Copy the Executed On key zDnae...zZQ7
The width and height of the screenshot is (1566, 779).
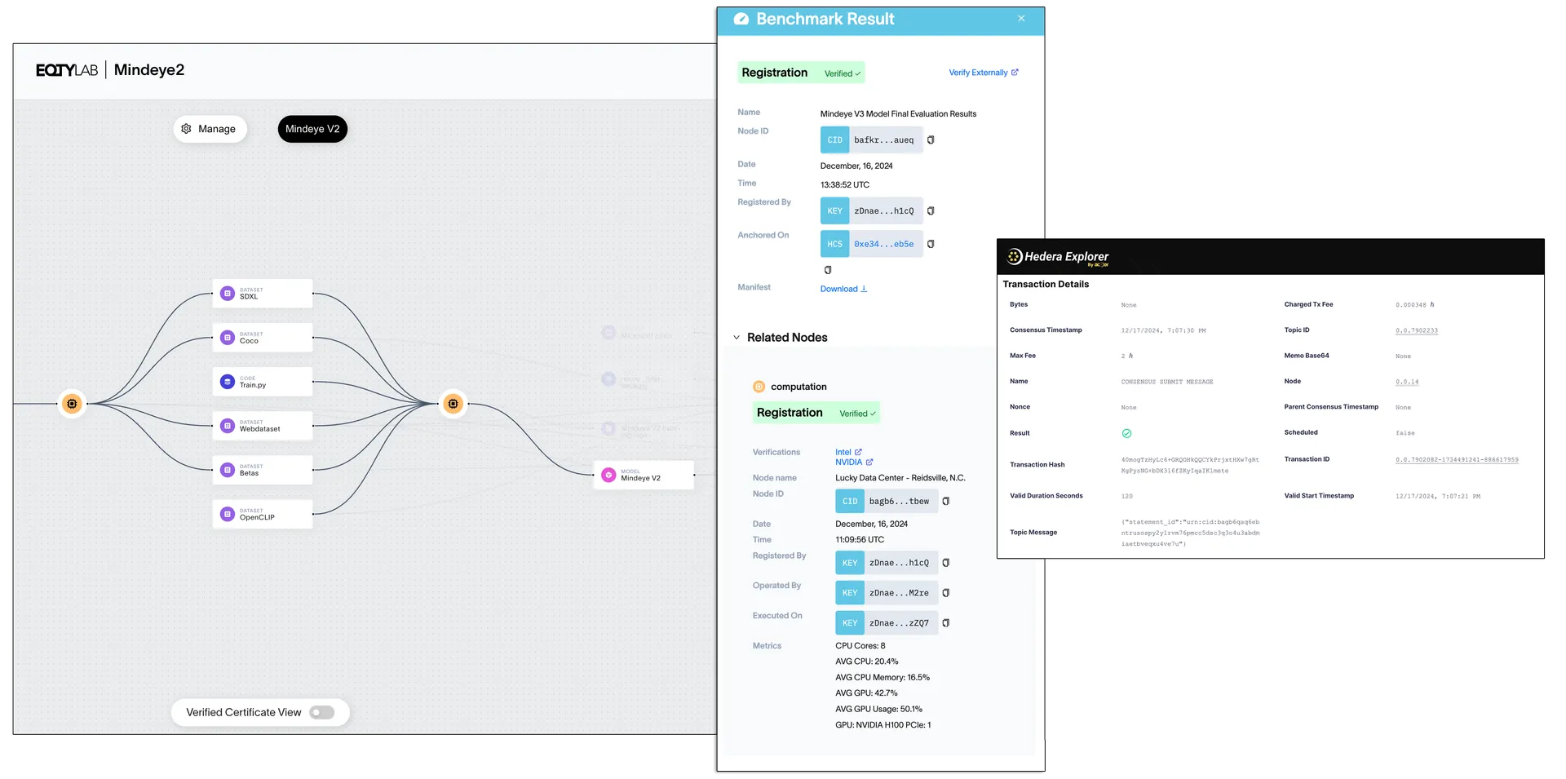click(946, 623)
